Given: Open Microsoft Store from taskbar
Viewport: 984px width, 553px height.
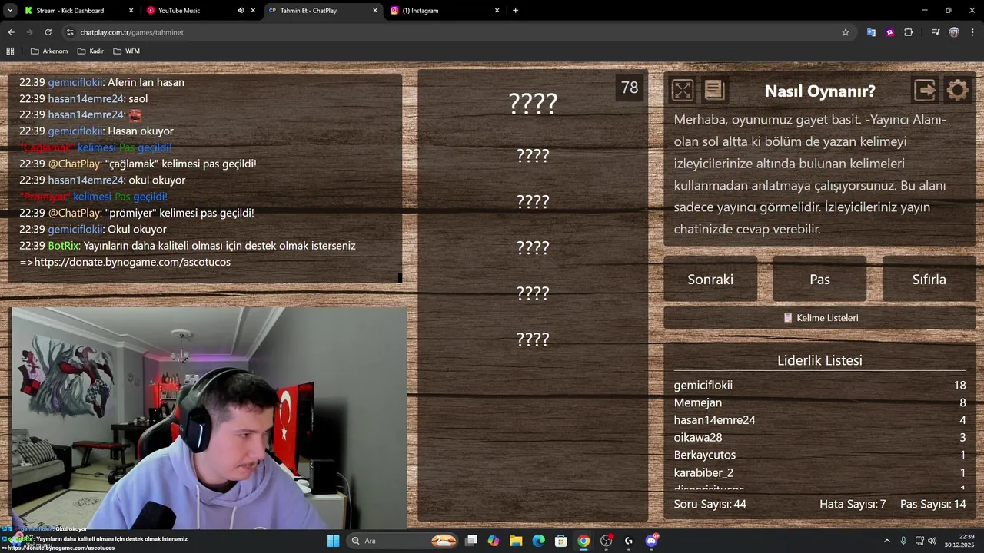Looking at the screenshot, I should pos(561,541).
